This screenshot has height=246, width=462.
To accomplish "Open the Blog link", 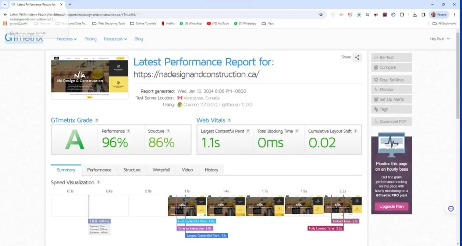I will point(139,39).
